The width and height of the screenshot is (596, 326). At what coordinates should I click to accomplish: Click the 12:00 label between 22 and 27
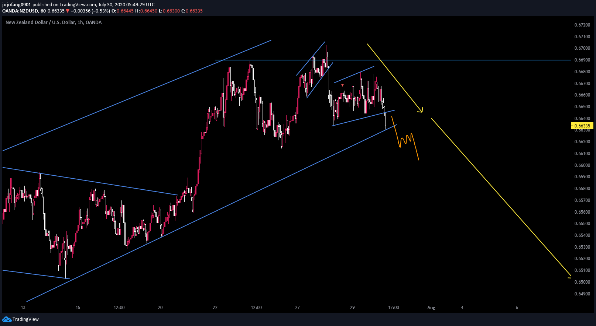(256, 308)
